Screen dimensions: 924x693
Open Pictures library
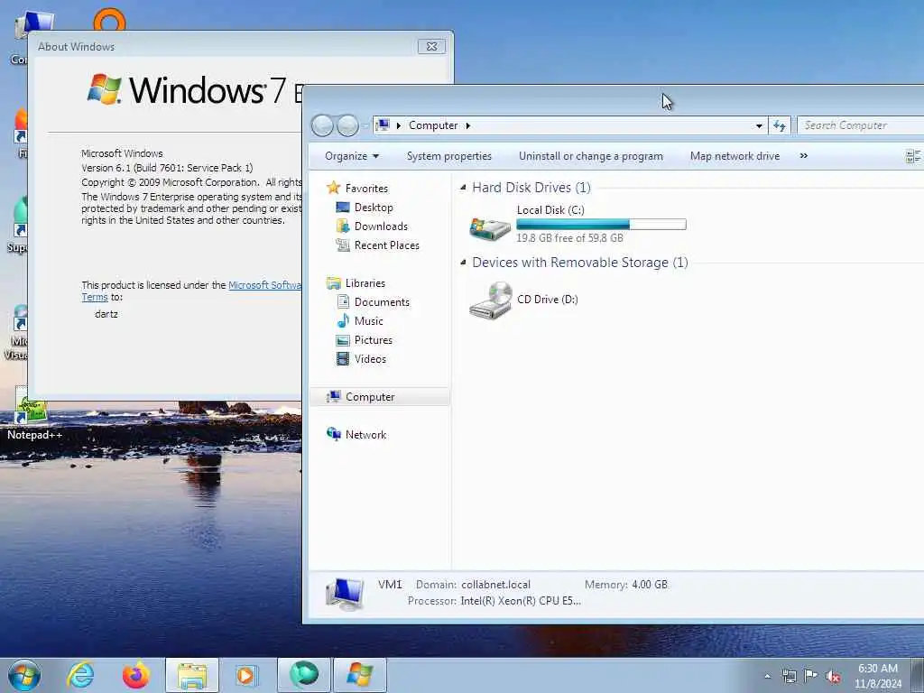373,340
